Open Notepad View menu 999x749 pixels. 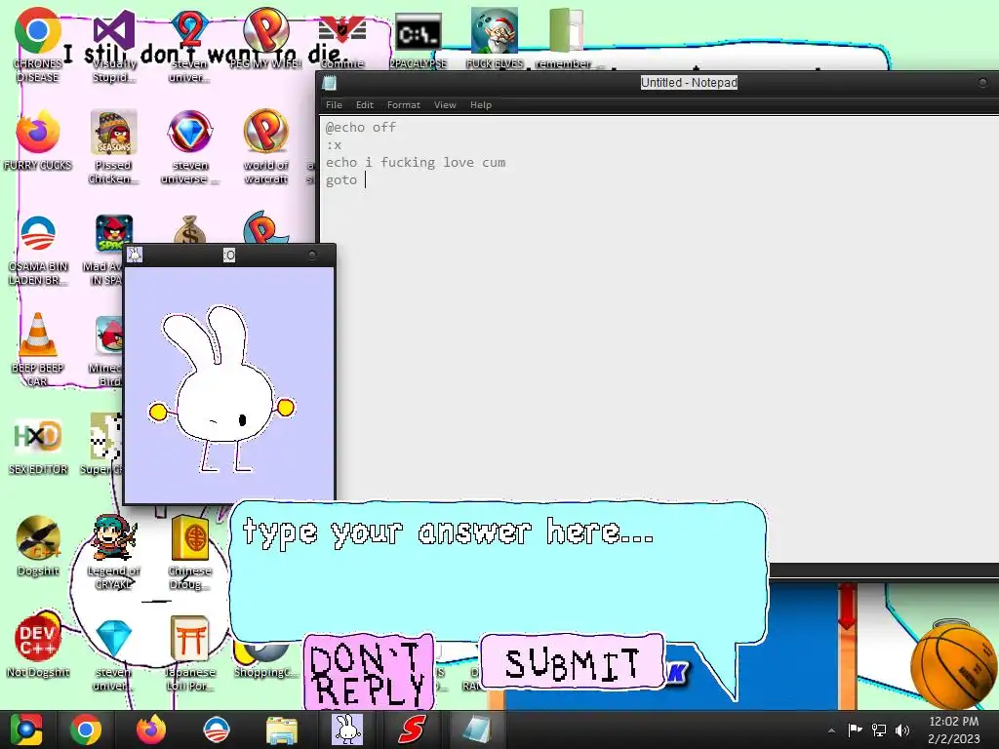(x=445, y=105)
